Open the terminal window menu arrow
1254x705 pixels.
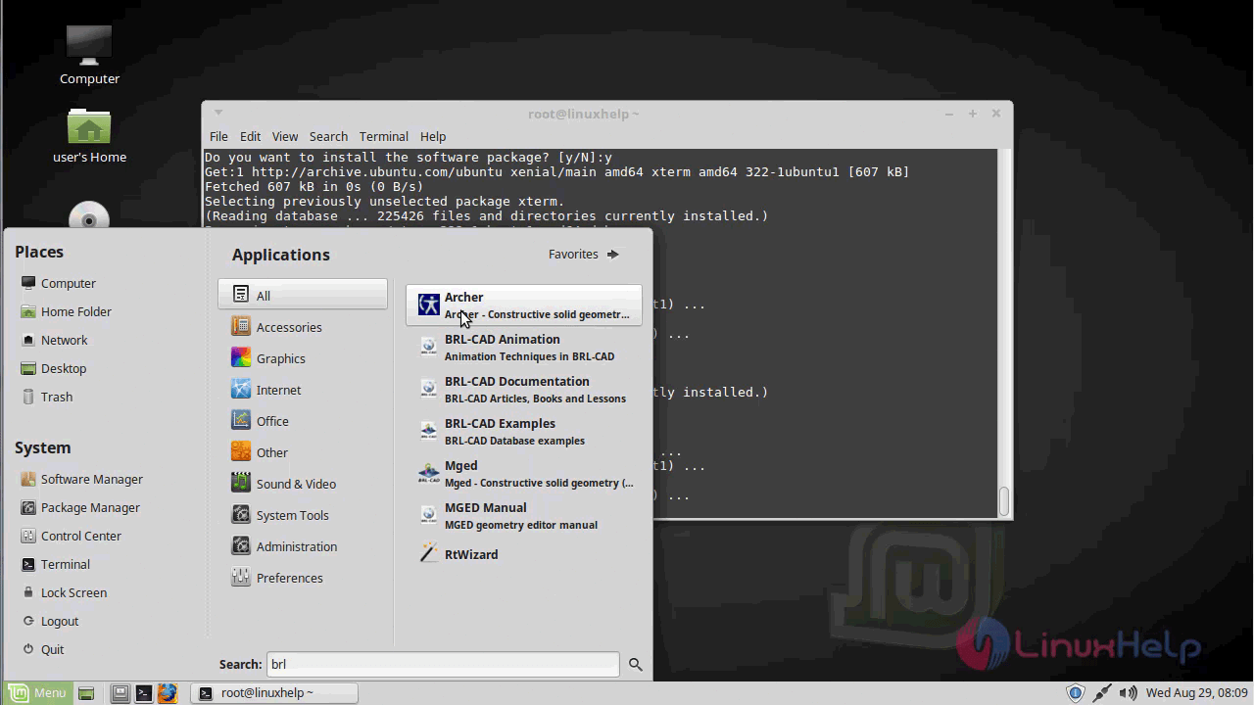click(x=218, y=114)
